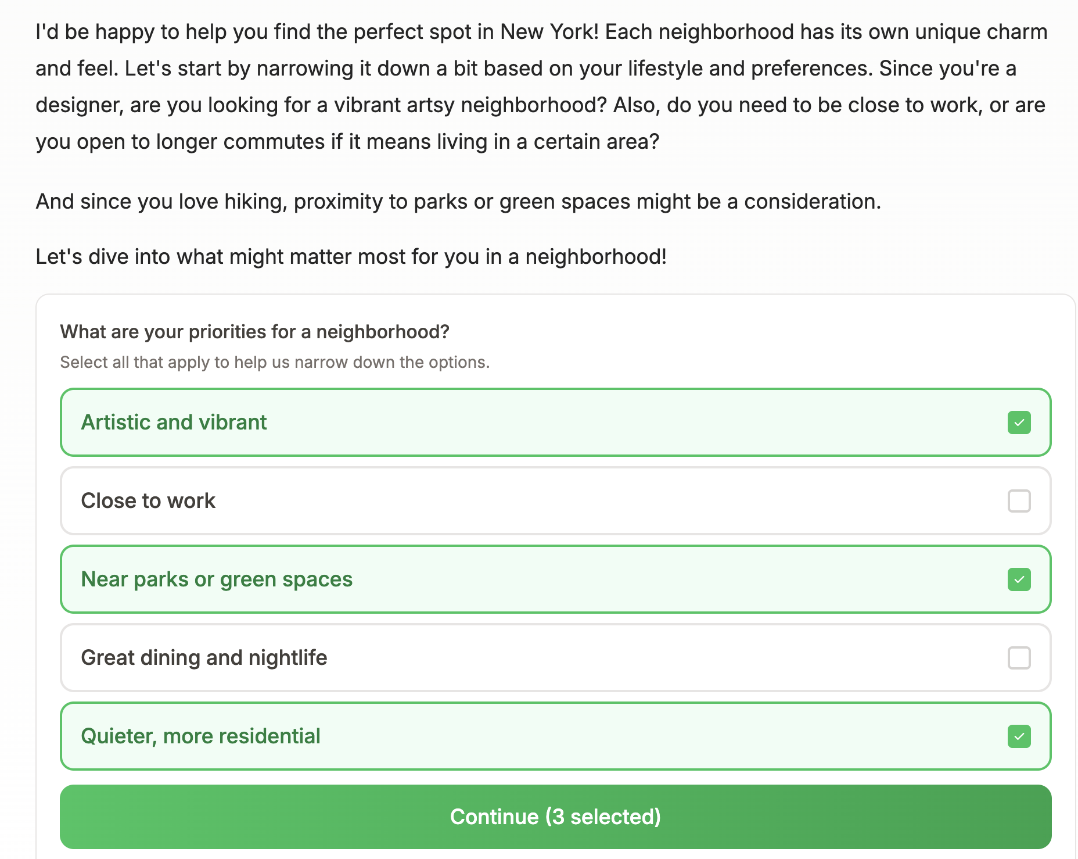Click the 'Near parks or green spaces' label
Screen dimensions: 1078x859
[x=217, y=579]
